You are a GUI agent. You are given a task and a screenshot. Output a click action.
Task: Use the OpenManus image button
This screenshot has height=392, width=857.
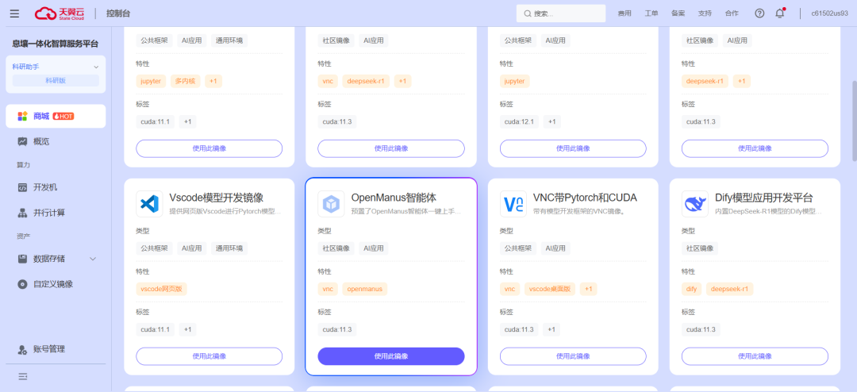[x=391, y=356]
